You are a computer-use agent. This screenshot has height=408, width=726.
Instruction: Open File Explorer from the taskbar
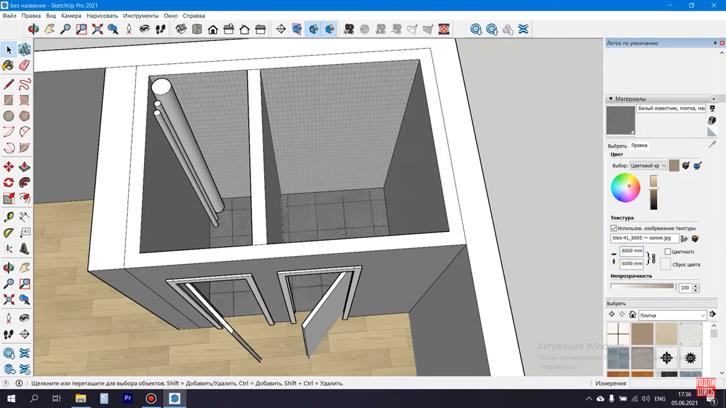pyautogui.click(x=80, y=399)
